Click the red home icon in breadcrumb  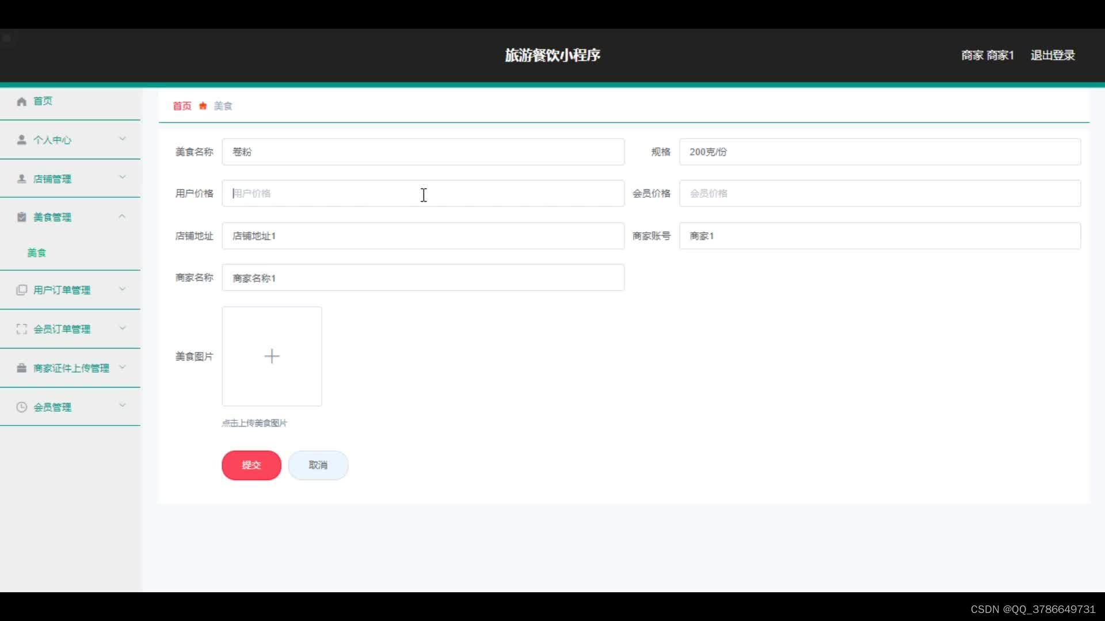click(203, 106)
